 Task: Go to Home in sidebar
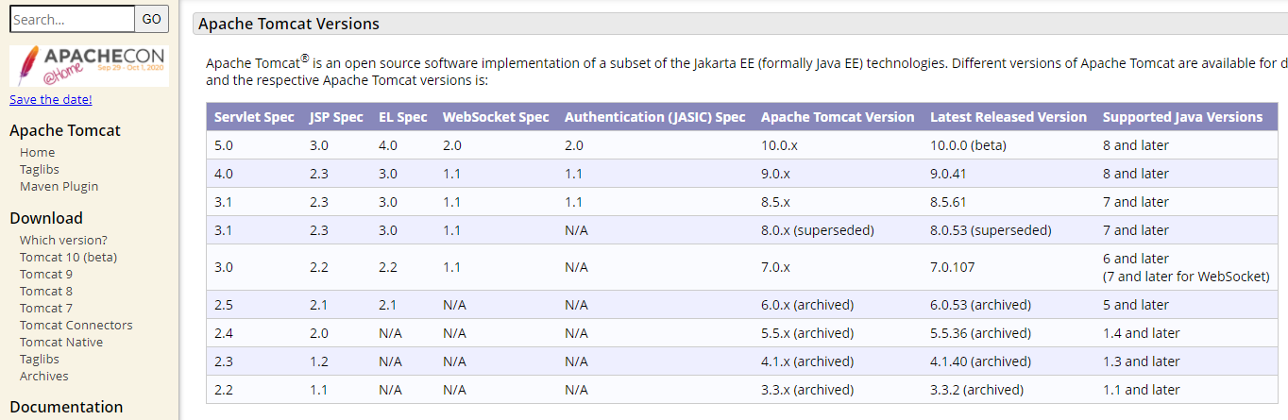point(37,152)
